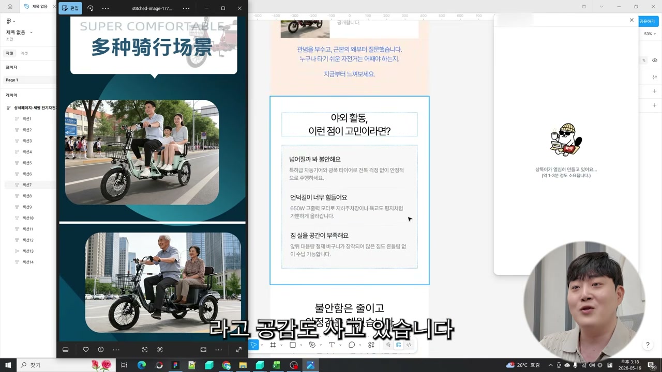Switch to the 에셋 tab
The height and width of the screenshot is (372, 662).
pos(24,53)
